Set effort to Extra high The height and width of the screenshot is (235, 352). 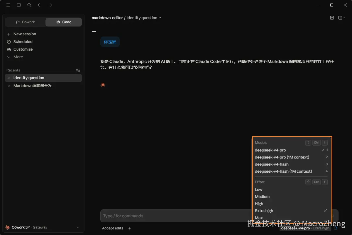291,211
